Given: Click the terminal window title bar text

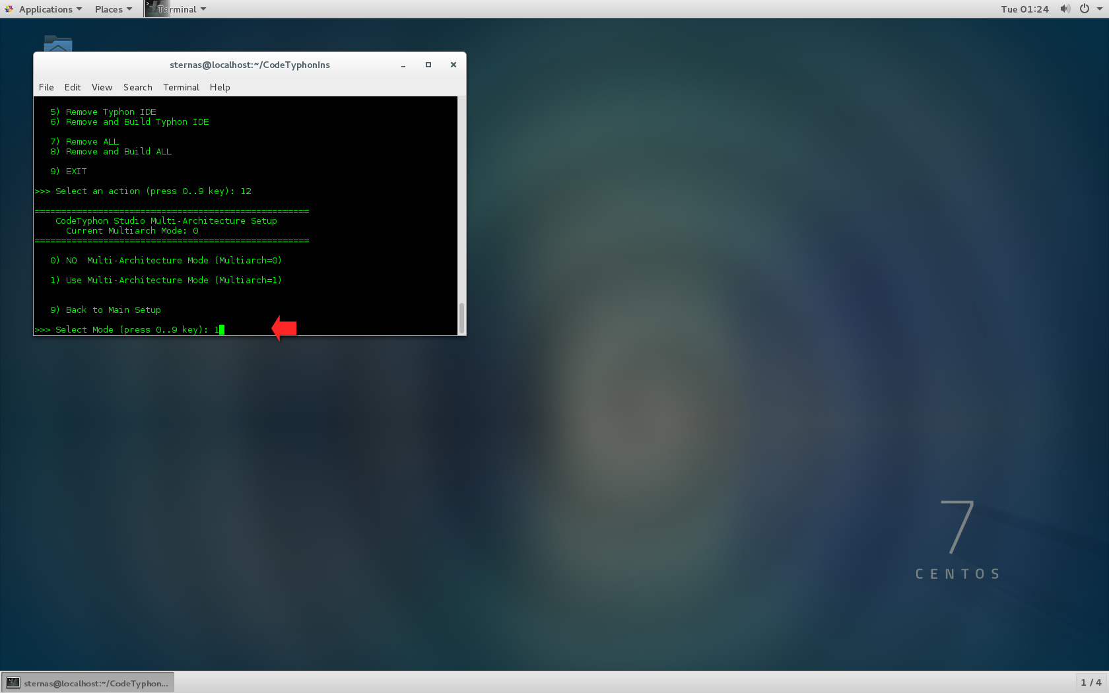Looking at the screenshot, I should pos(250,65).
